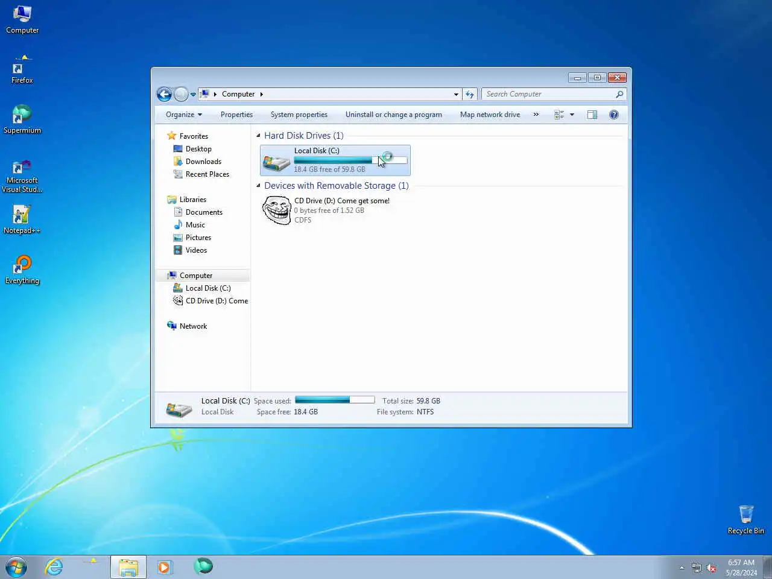Viewport: 772px width, 579px height.
Task: Select the CD Drive (D:) trollface icon
Action: click(x=277, y=210)
